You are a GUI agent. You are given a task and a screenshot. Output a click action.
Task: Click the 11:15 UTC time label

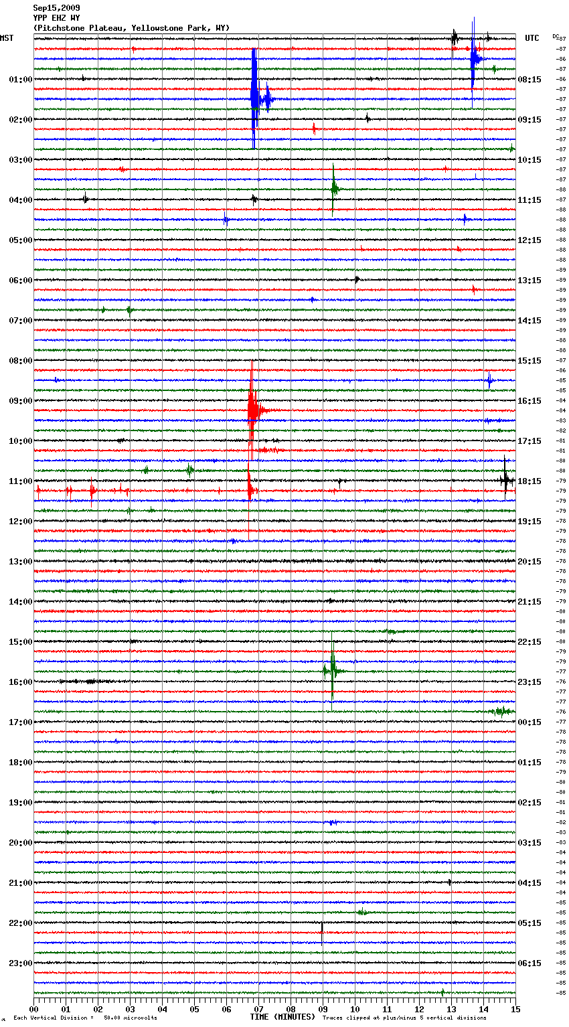pos(530,200)
